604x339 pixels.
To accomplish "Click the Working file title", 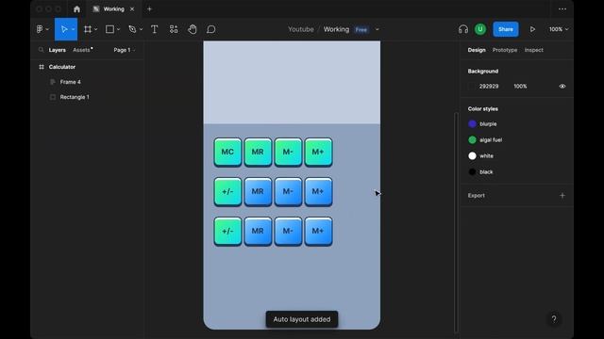I will (x=336, y=29).
